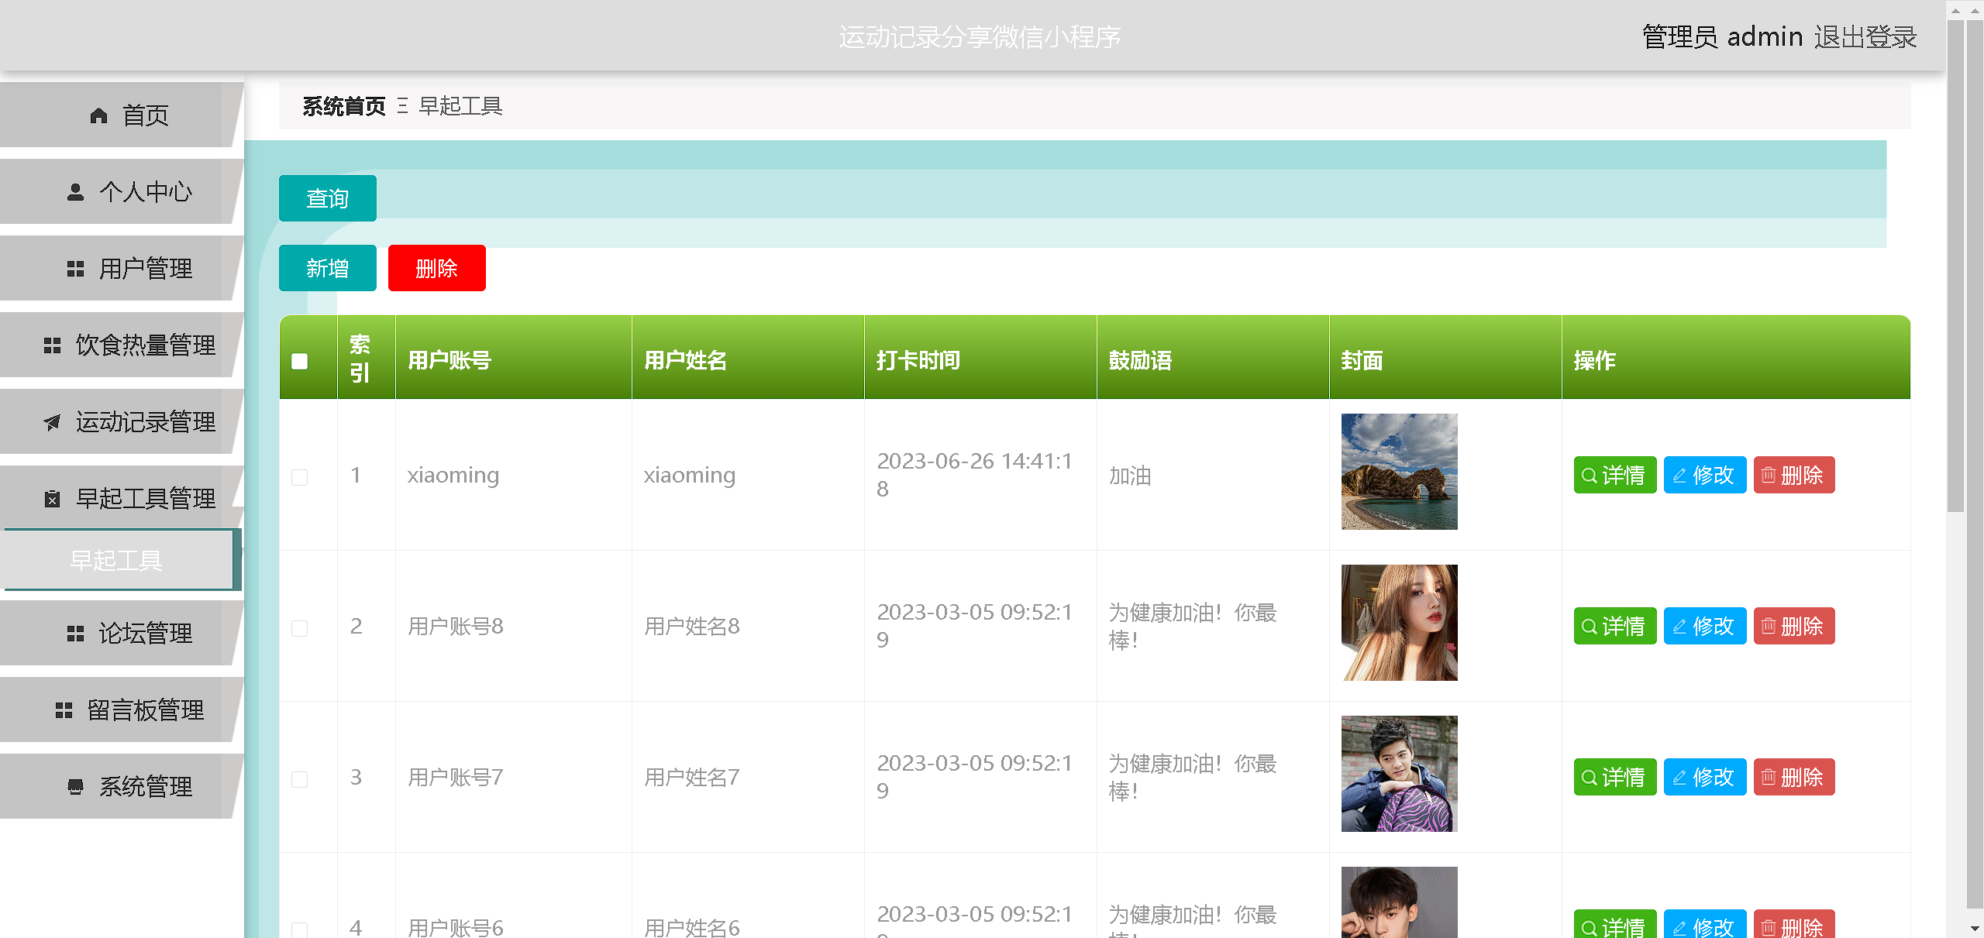
Task: Click the icon beside 系统管理
Action: coord(75,787)
